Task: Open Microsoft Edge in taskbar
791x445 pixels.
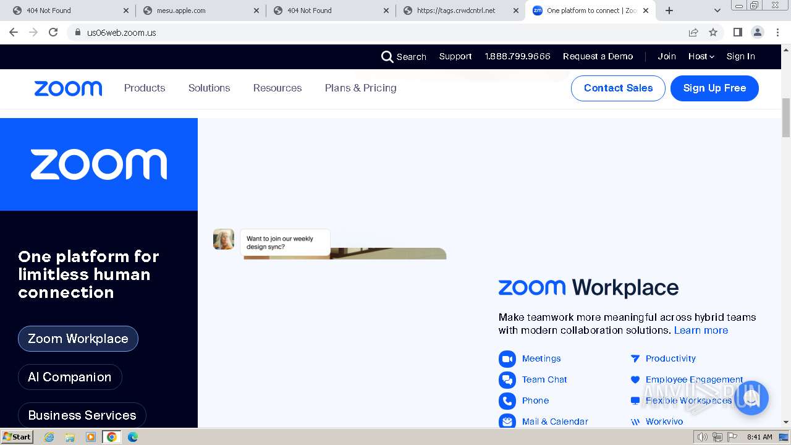Action: tap(133, 437)
